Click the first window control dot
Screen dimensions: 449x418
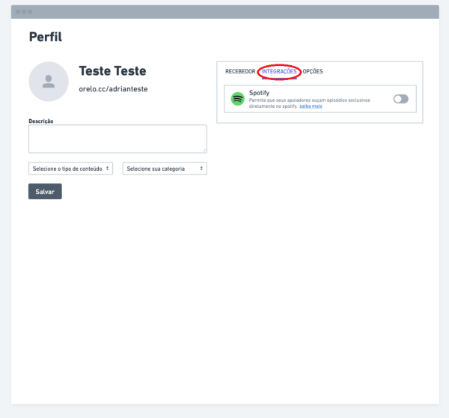pyautogui.click(x=18, y=12)
